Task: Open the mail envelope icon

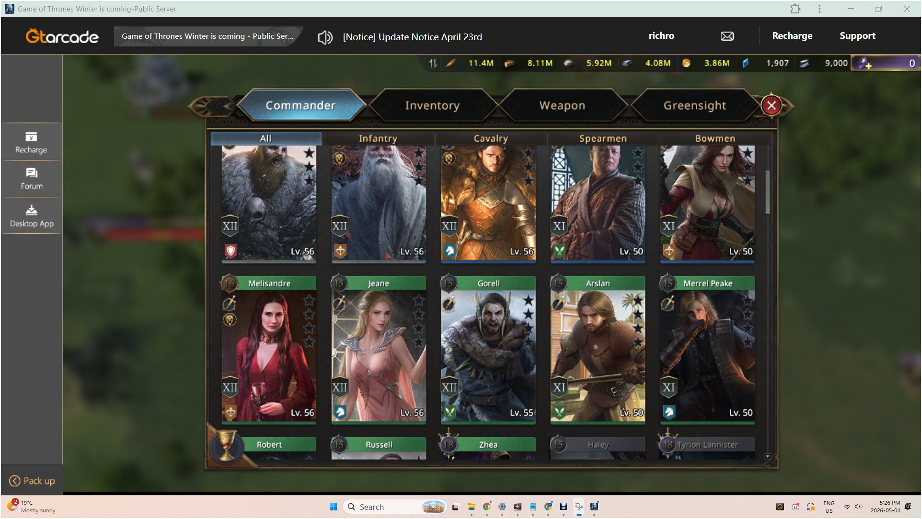Action: click(727, 36)
